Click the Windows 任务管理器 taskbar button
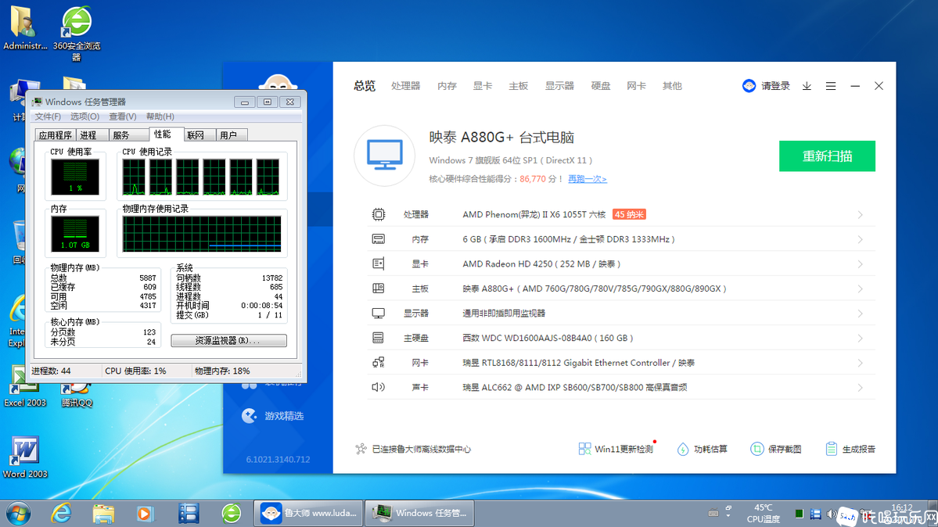 (419, 513)
